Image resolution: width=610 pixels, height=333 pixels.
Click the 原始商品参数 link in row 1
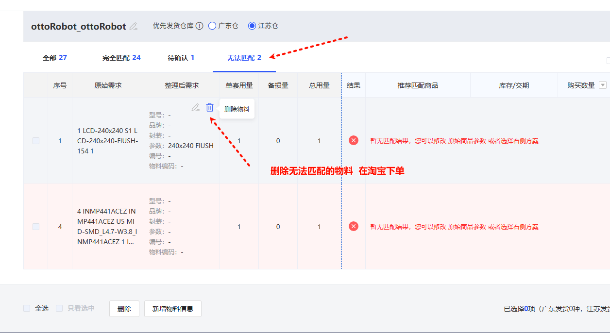pyautogui.click(x=467, y=141)
